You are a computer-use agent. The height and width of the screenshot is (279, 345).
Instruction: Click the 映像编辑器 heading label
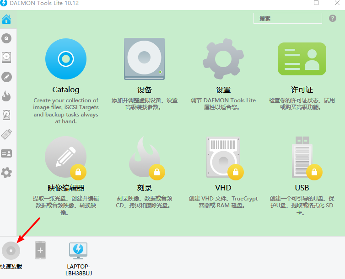66,188
